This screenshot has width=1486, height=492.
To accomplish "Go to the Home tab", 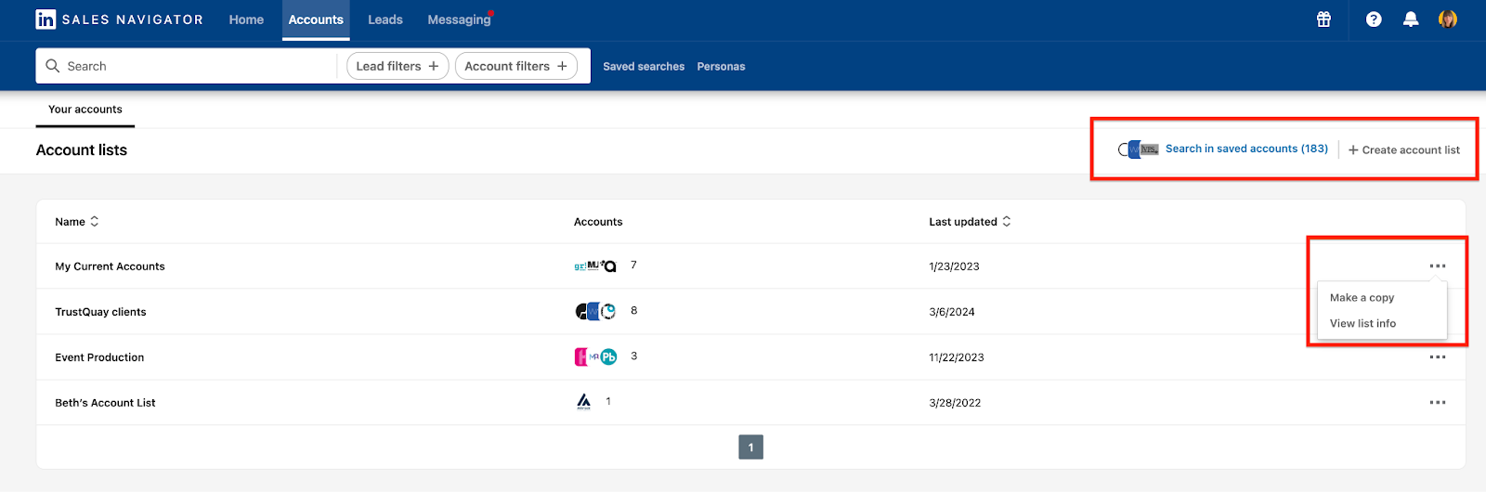I will pos(246,19).
